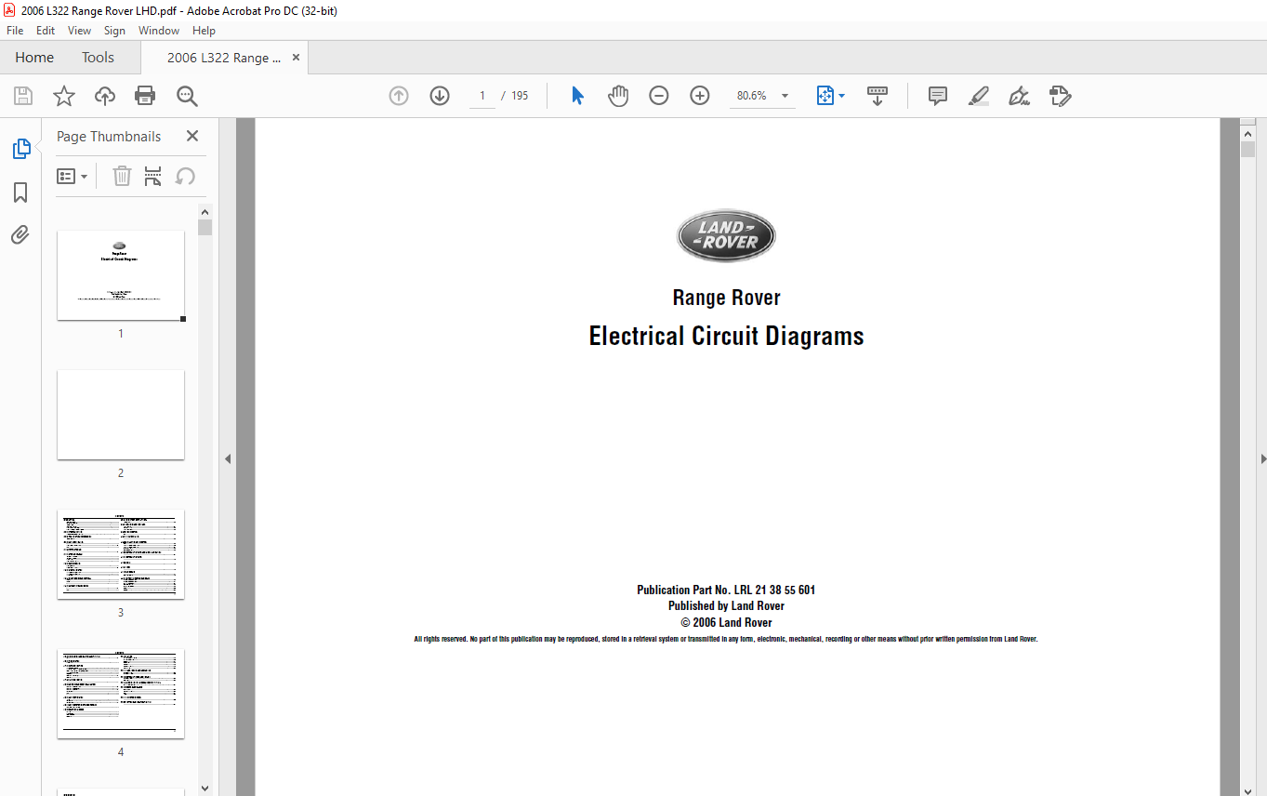Zoom in with the plus button
The height and width of the screenshot is (796, 1267).
point(700,96)
